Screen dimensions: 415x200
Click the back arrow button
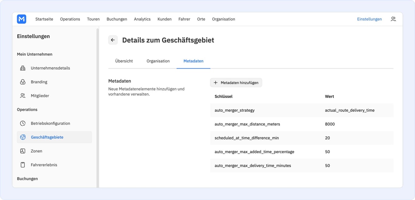(113, 40)
